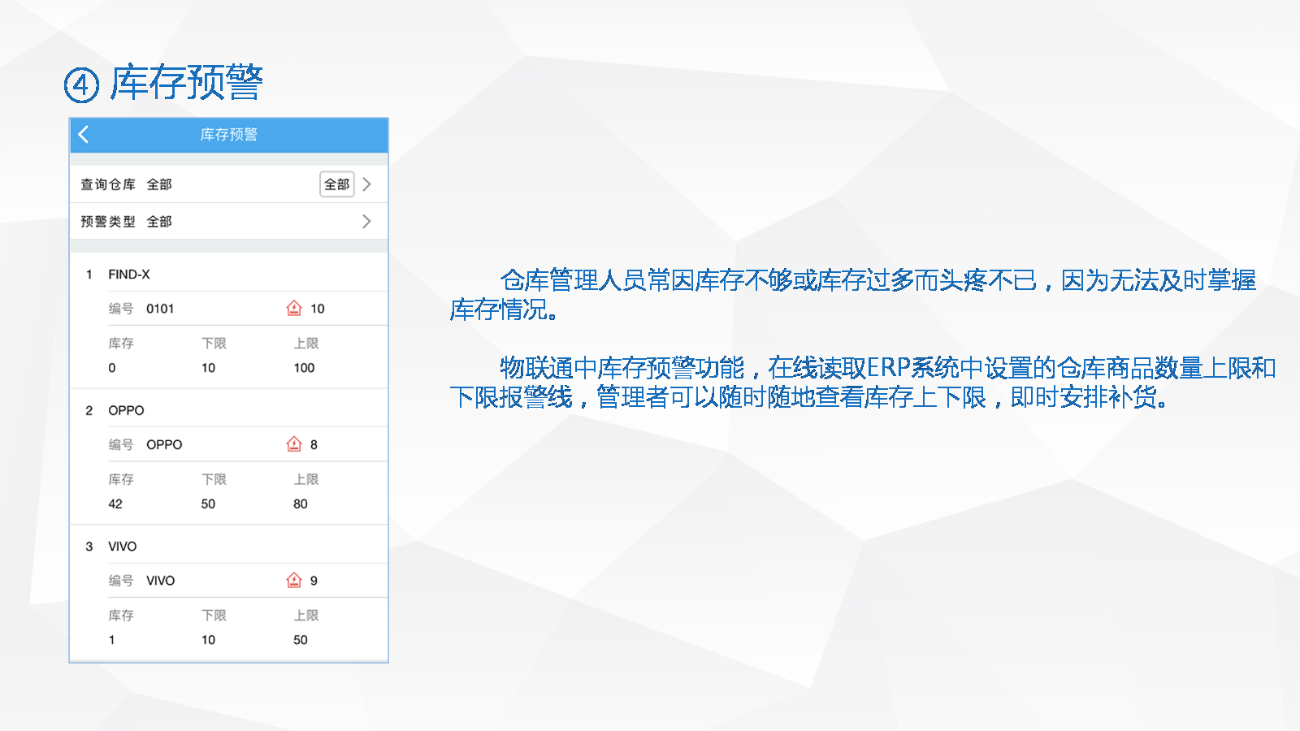Click OPPO lower limit value 50
The height and width of the screenshot is (731, 1300).
(208, 504)
